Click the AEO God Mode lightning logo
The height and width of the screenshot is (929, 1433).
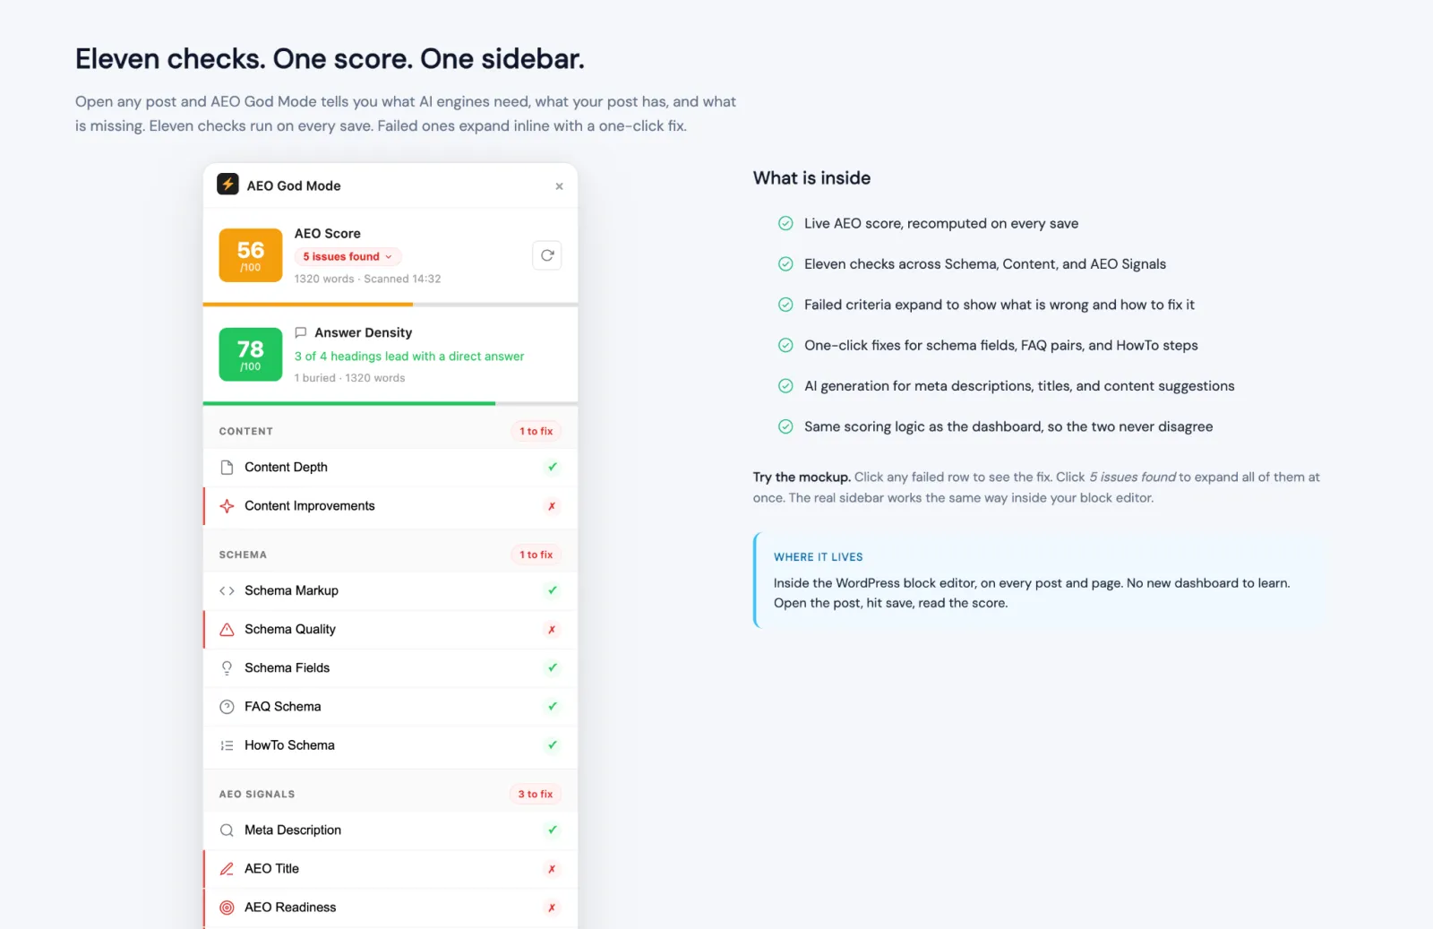[227, 185]
